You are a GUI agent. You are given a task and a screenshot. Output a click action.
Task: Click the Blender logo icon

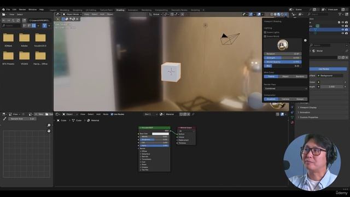(3, 10)
